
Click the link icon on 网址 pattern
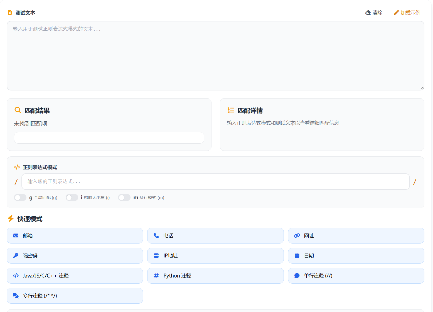pyautogui.click(x=297, y=236)
